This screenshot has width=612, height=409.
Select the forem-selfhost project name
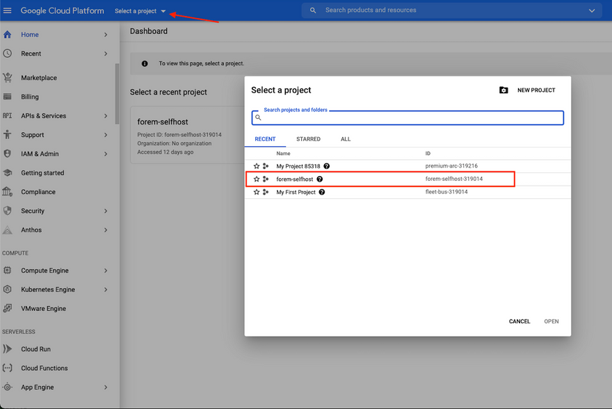coord(295,179)
